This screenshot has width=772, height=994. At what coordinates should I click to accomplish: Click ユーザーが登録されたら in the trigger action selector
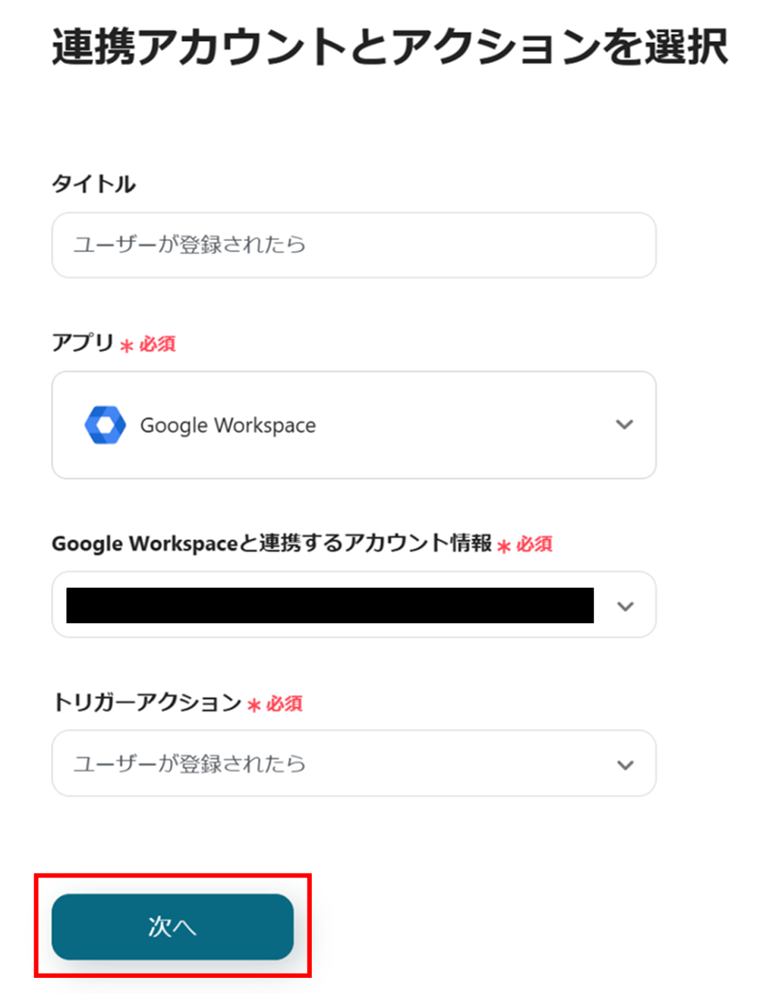click(x=190, y=764)
